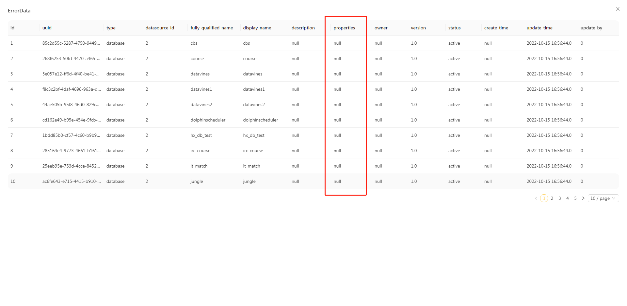
Task: Select page 1 in pagination
Action: [544, 198]
